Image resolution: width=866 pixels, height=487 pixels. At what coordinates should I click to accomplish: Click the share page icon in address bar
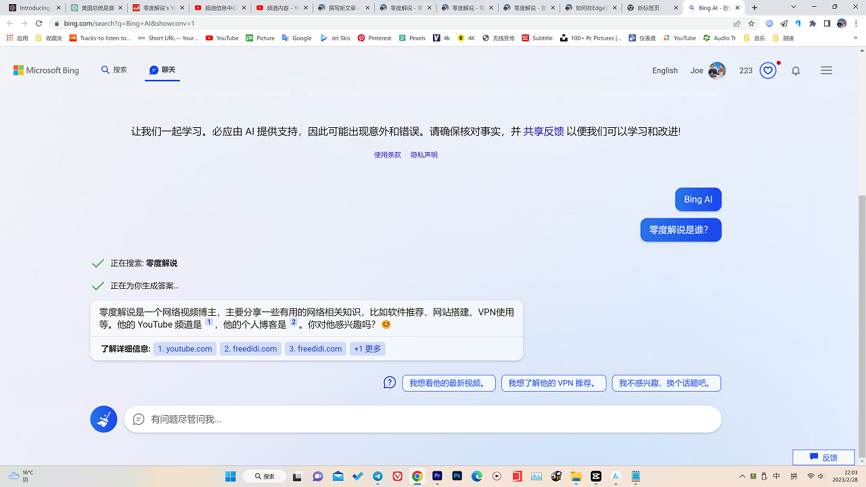[737, 23]
